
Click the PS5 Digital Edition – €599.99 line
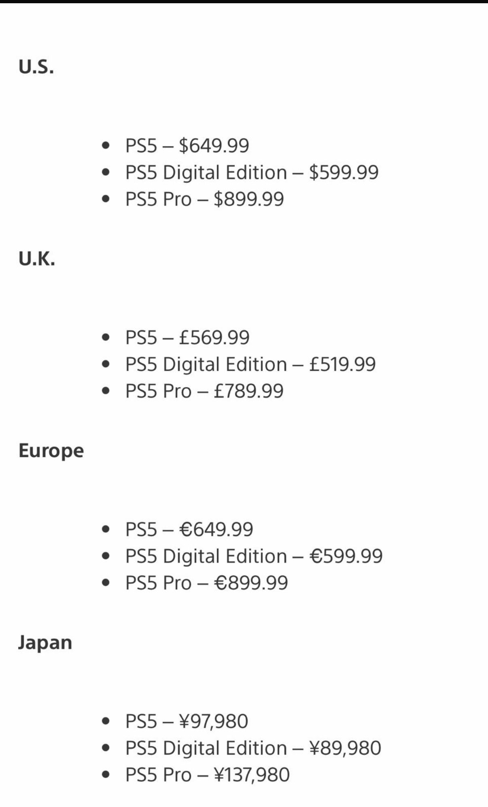pos(254,556)
